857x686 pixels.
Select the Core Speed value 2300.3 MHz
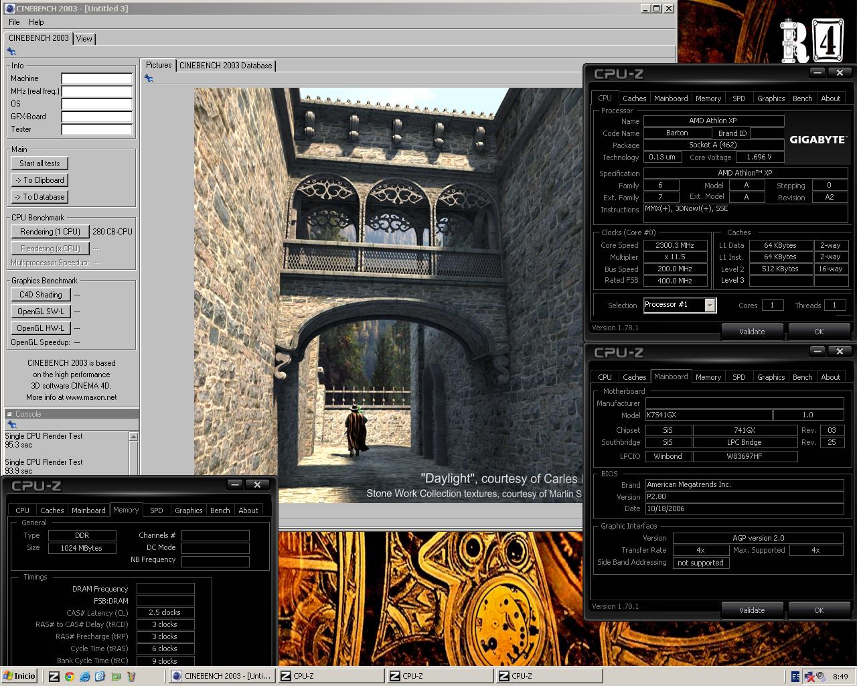pyautogui.click(x=675, y=245)
